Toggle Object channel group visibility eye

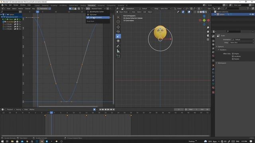pos(7,19)
